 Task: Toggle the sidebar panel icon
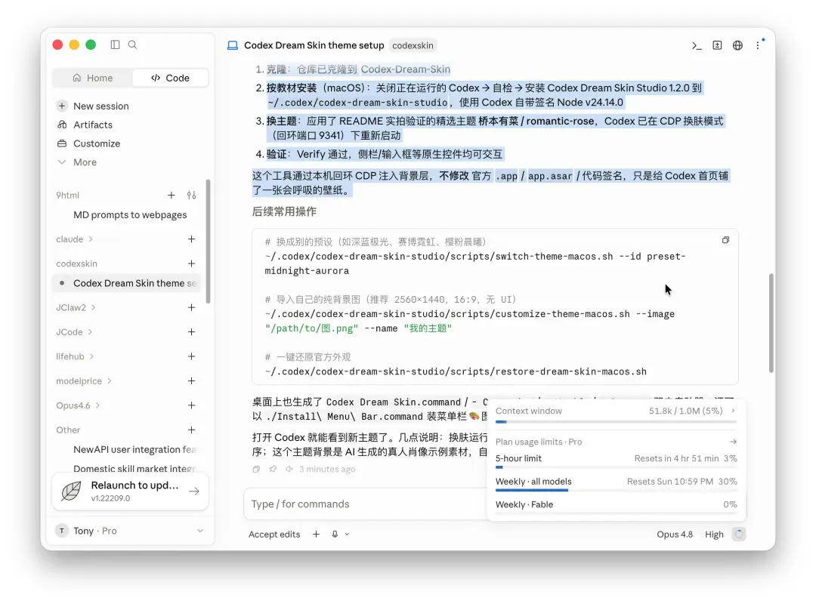coord(115,45)
